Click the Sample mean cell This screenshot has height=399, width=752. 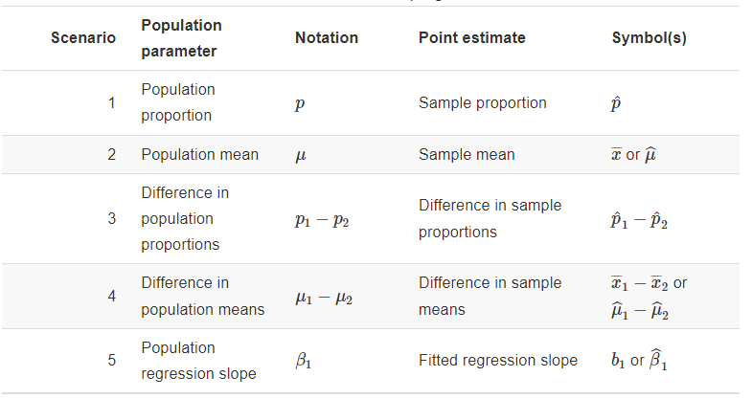467,154
